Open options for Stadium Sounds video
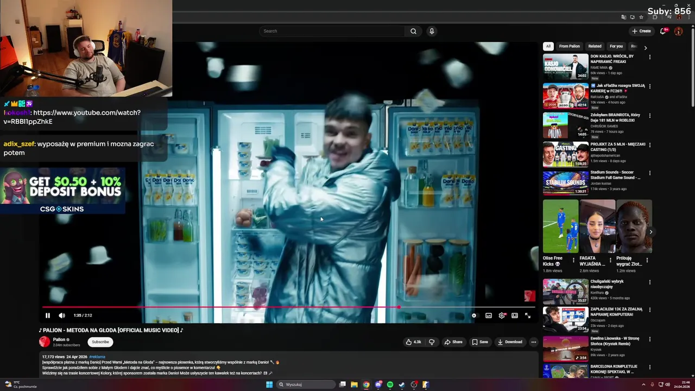Image resolution: width=695 pixels, height=391 pixels. click(650, 173)
